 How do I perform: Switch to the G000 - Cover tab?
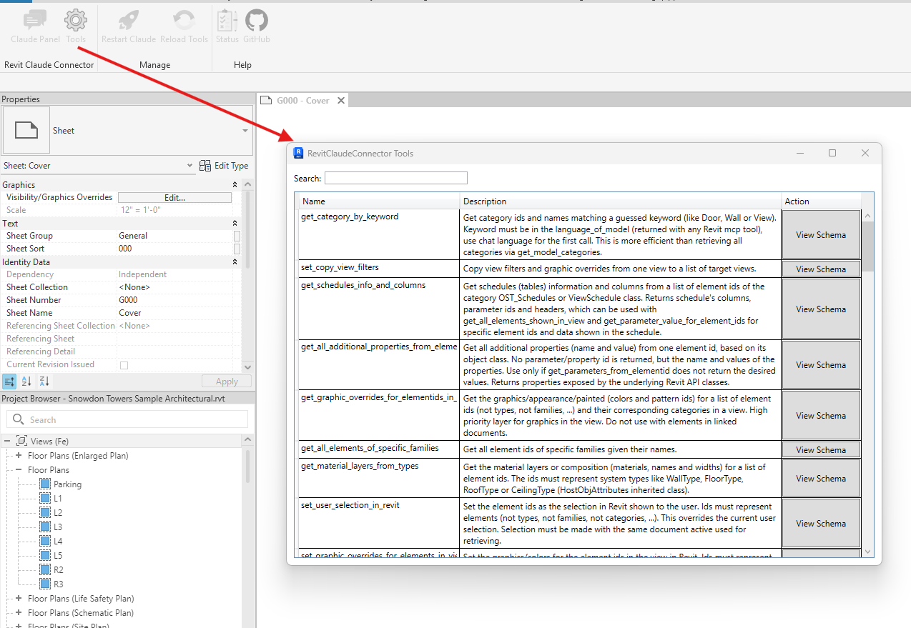click(x=302, y=101)
